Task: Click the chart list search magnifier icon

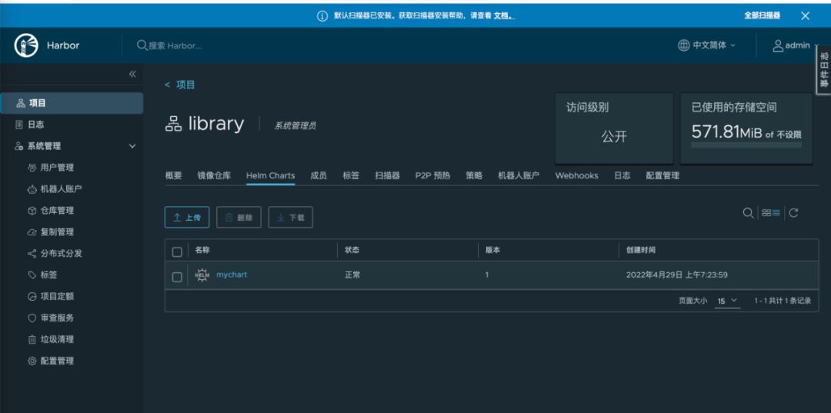Action: pos(748,213)
